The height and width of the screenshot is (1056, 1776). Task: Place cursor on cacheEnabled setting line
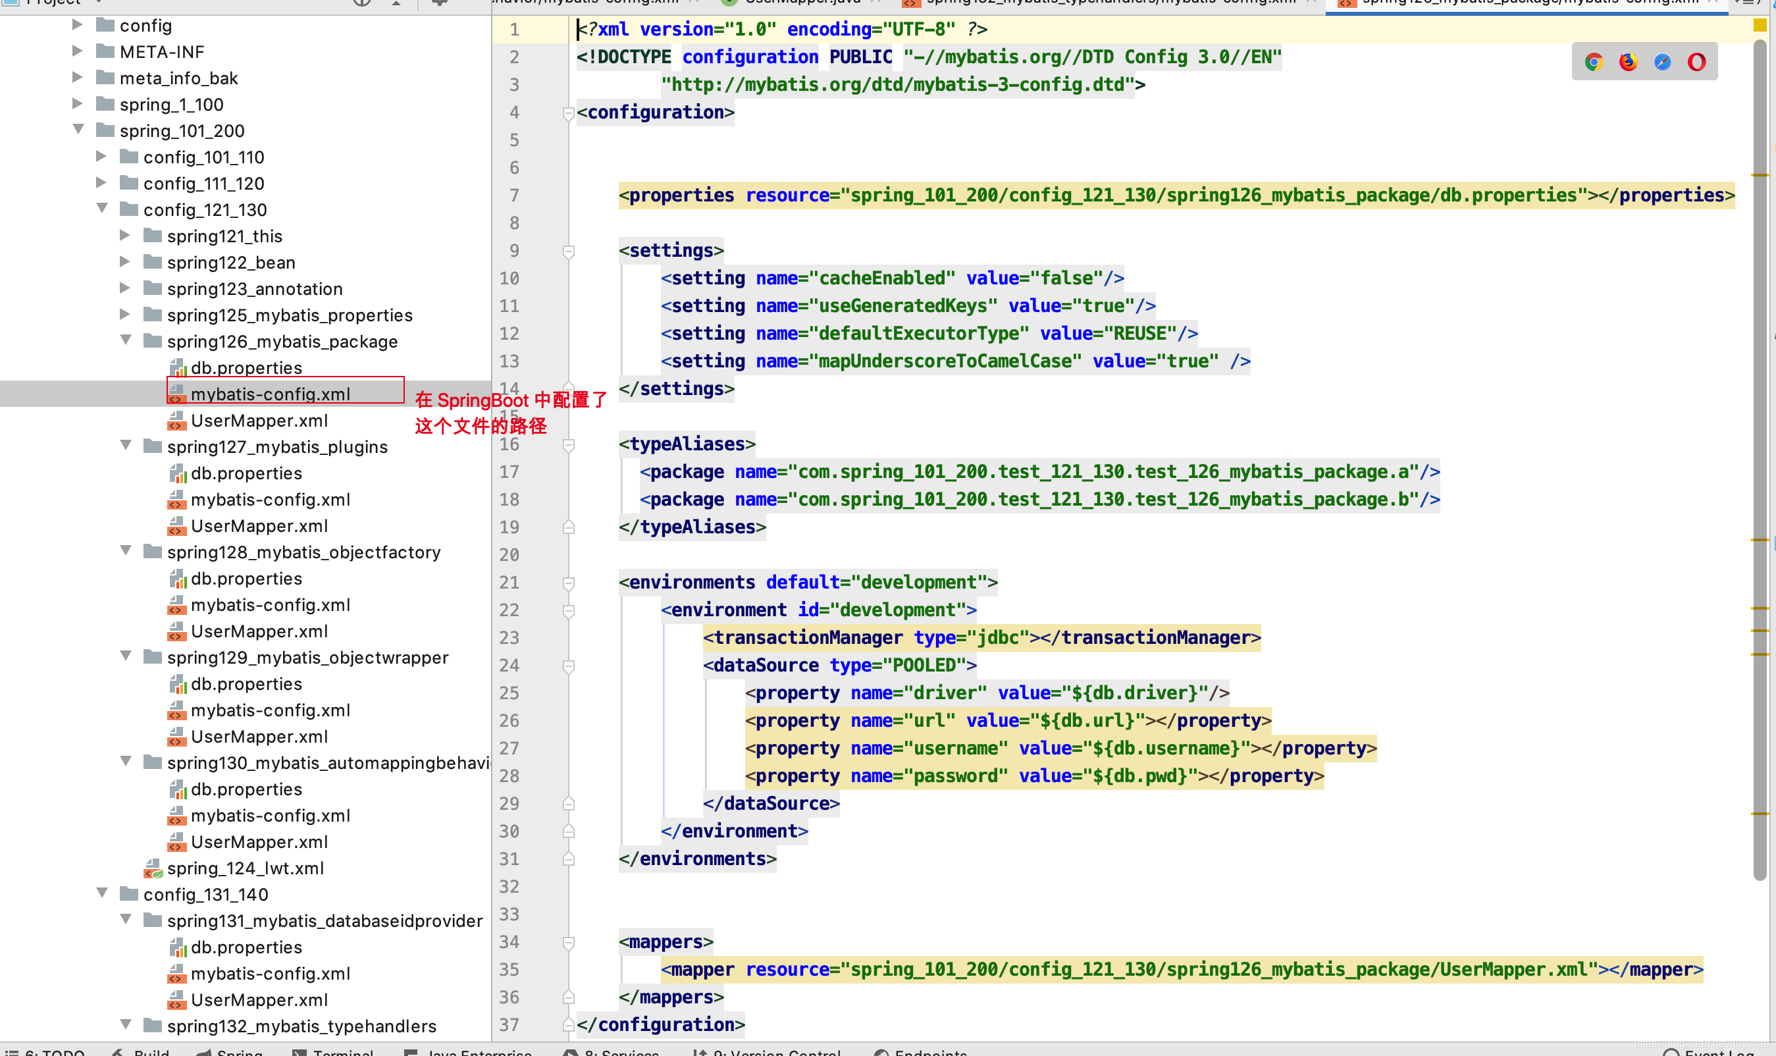892,278
